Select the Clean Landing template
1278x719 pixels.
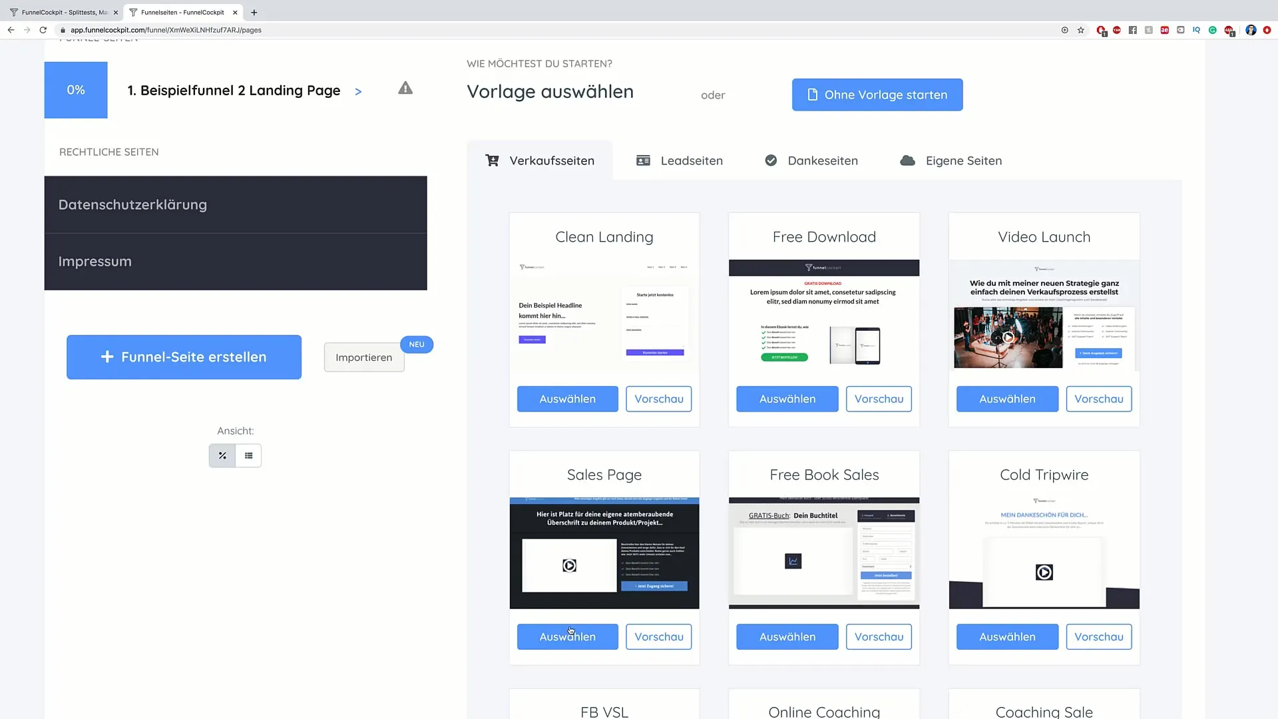pos(567,399)
